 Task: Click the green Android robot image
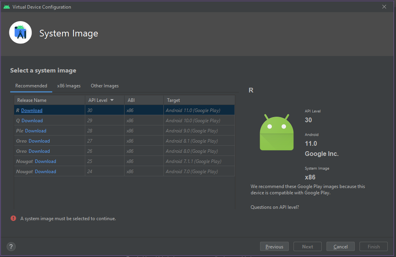[277, 132]
